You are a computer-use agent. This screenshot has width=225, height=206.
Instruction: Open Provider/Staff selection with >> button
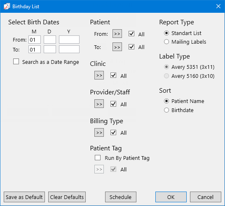click(x=99, y=104)
